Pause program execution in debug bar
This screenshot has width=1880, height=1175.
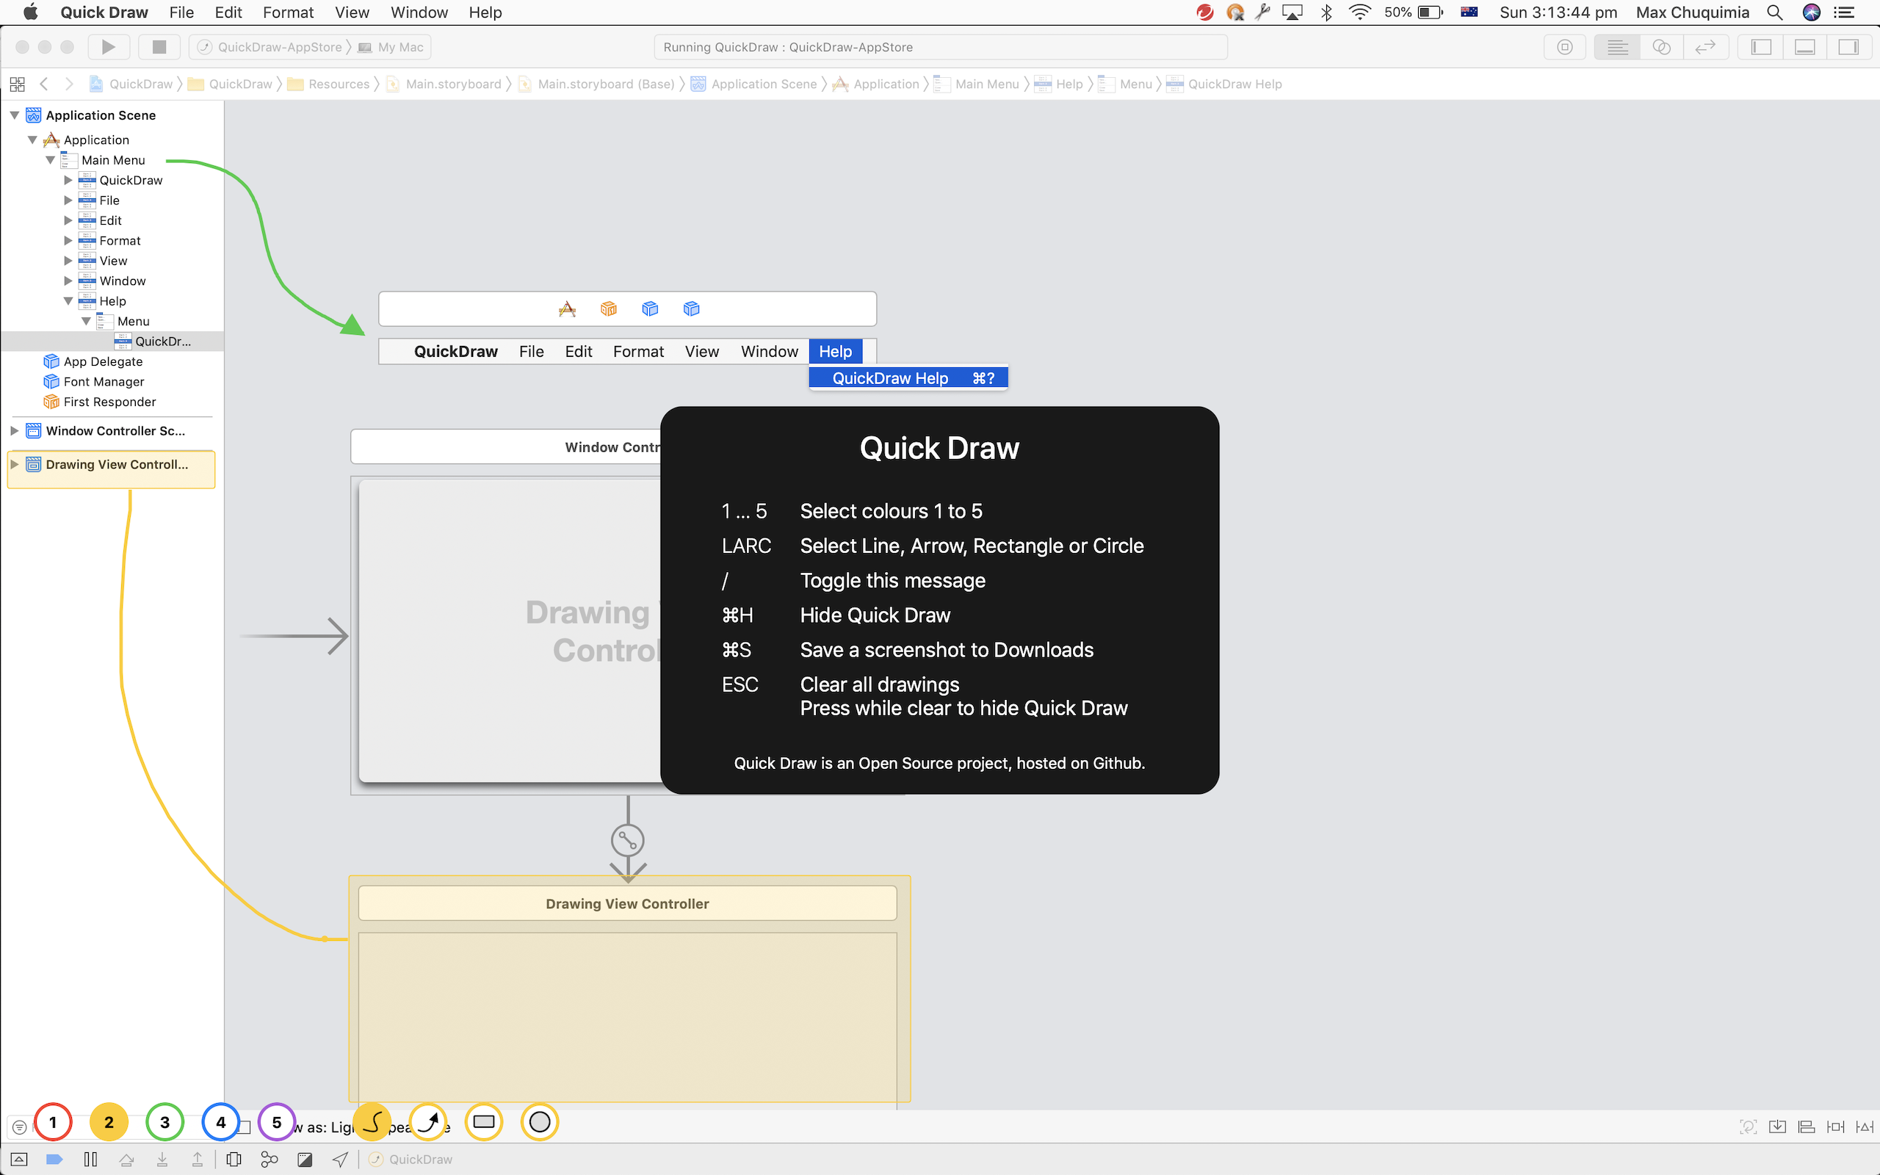(x=90, y=1160)
